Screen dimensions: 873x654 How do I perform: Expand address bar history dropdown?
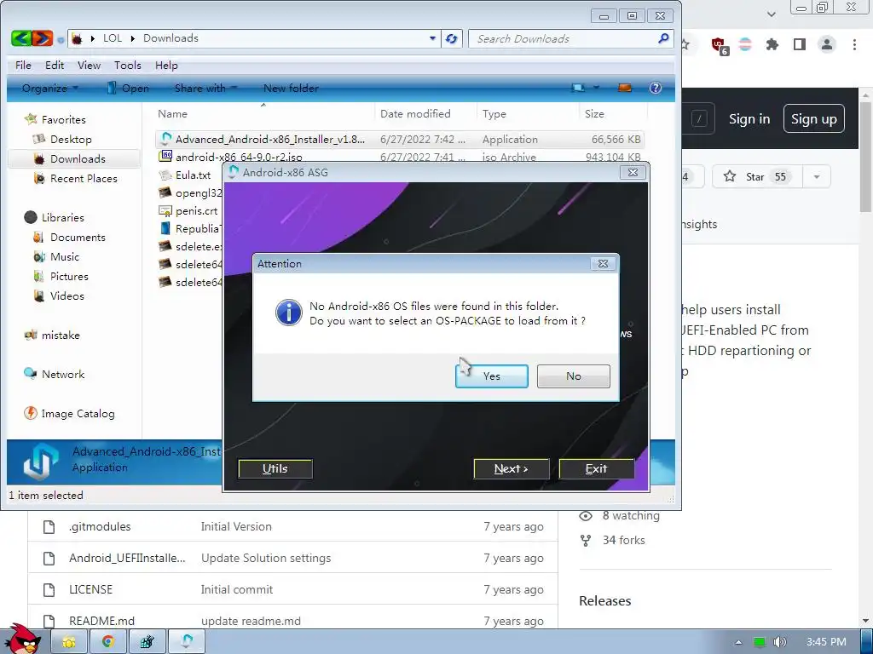point(432,38)
